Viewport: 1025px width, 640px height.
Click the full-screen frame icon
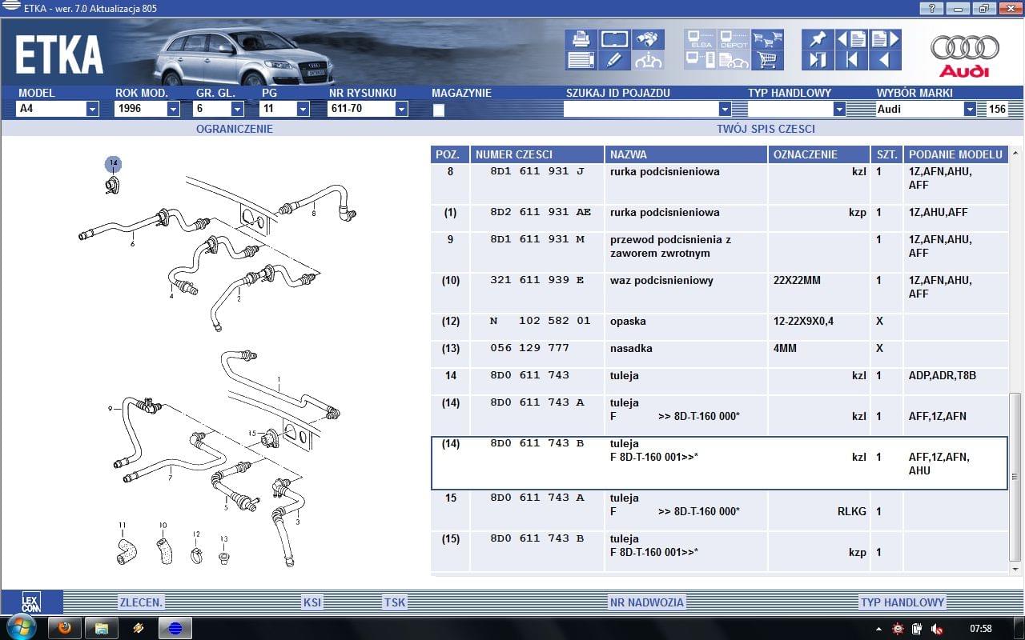[614, 39]
